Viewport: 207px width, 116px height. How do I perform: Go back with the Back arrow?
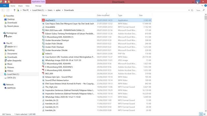tap(3, 10)
